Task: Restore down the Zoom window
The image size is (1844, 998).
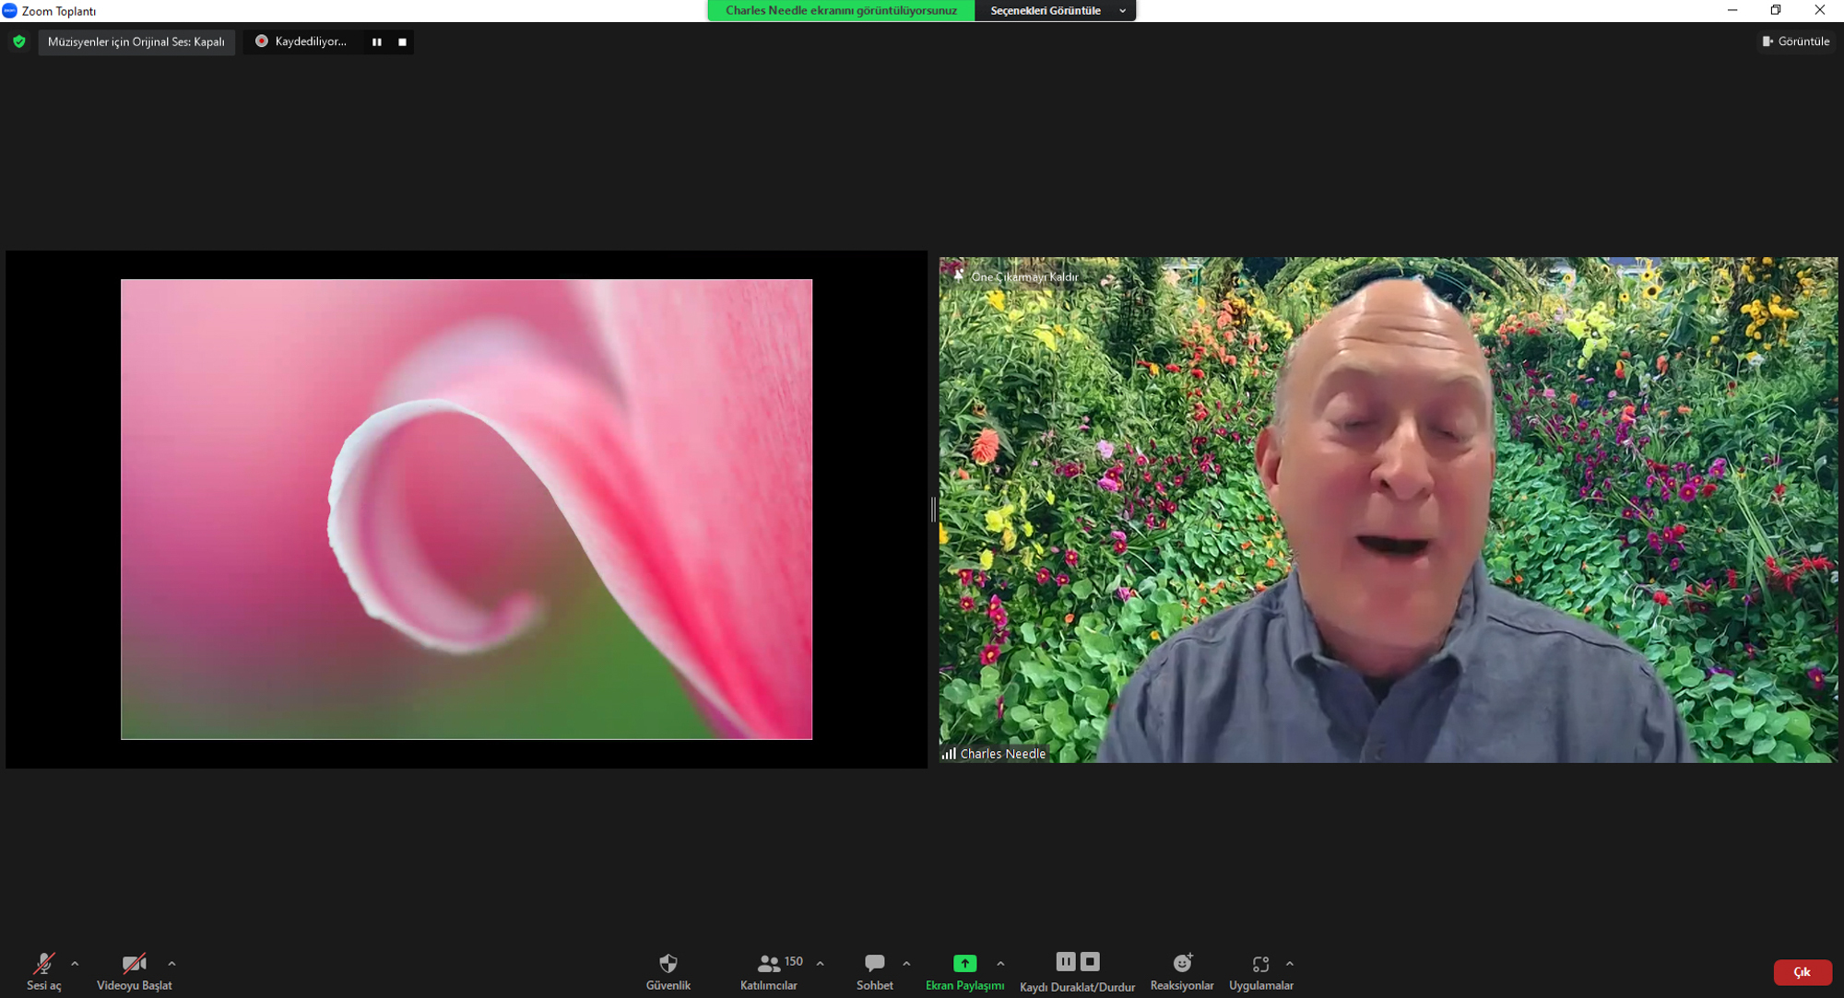Action: coord(1776,10)
